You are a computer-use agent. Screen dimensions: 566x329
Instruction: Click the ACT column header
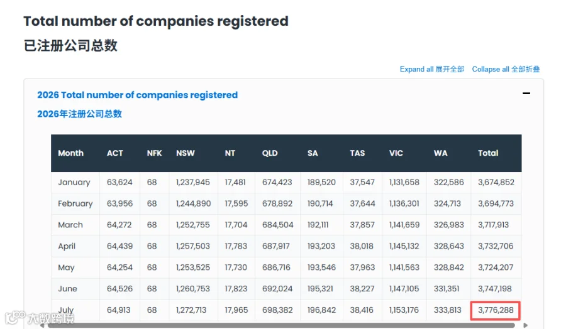(115, 153)
